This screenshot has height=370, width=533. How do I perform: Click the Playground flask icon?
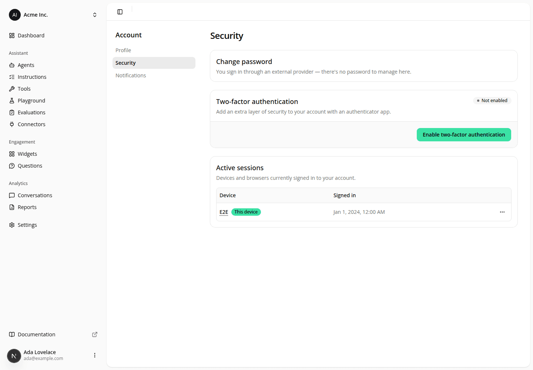click(12, 101)
